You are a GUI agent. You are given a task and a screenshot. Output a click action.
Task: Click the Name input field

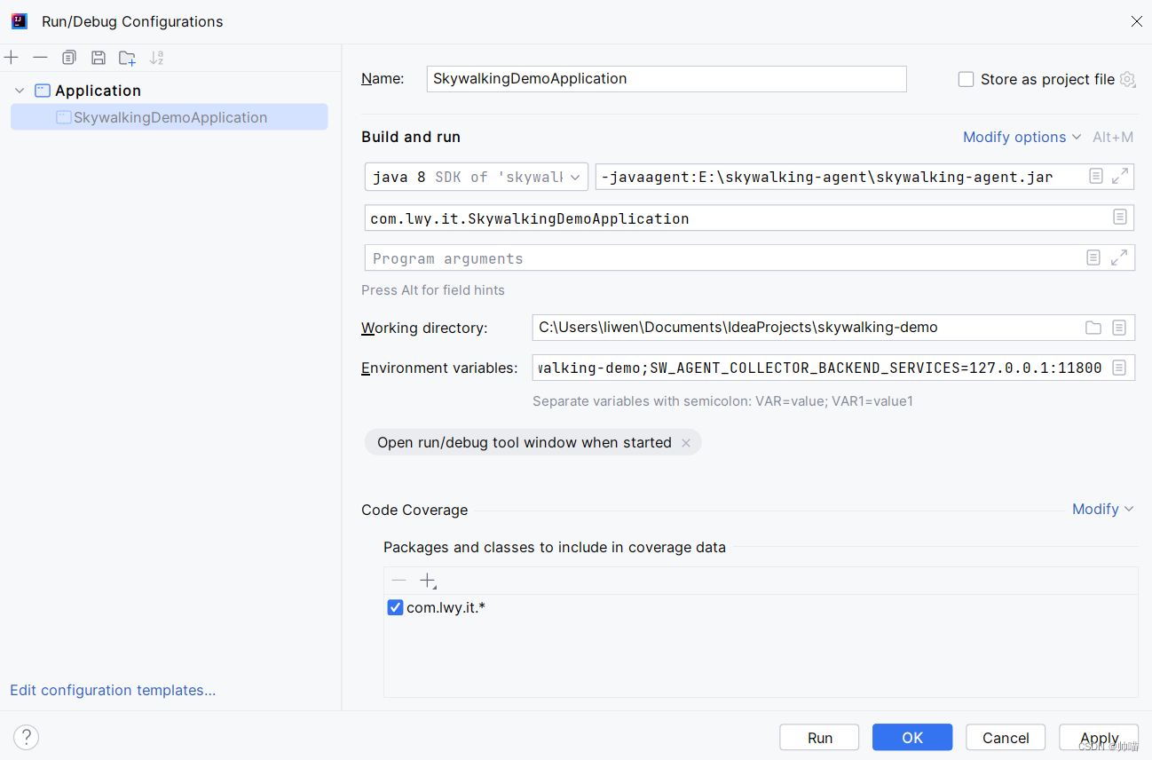tap(667, 79)
